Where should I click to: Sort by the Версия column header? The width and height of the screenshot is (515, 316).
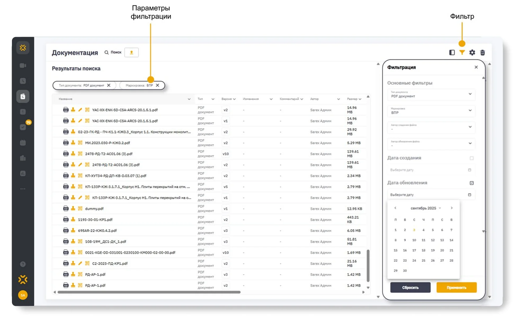click(x=227, y=99)
